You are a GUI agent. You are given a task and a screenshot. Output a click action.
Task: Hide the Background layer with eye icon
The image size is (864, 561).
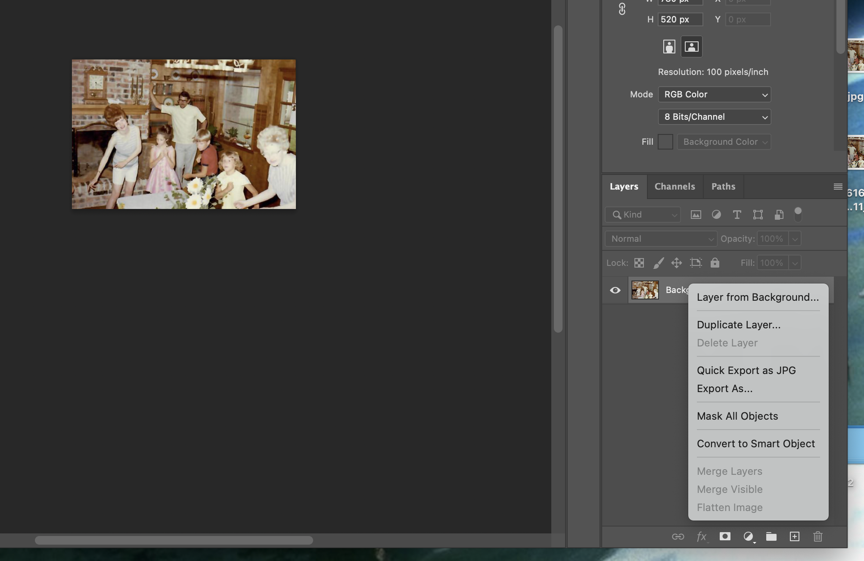pyautogui.click(x=615, y=290)
